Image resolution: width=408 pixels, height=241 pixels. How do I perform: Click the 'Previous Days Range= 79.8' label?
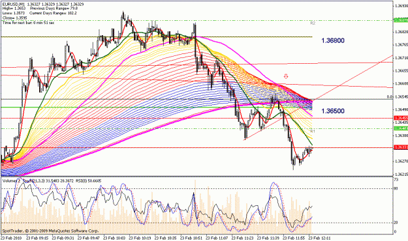click(x=54, y=8)
